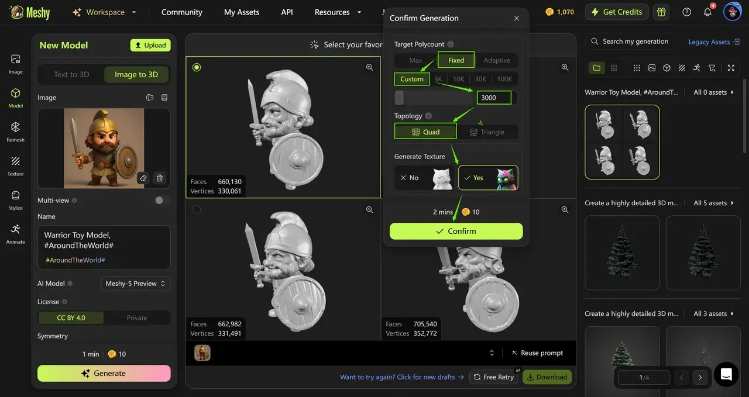Zoom into the first model preview
The height and width of the screenshot is (397, 749).
tap(369, 67)
